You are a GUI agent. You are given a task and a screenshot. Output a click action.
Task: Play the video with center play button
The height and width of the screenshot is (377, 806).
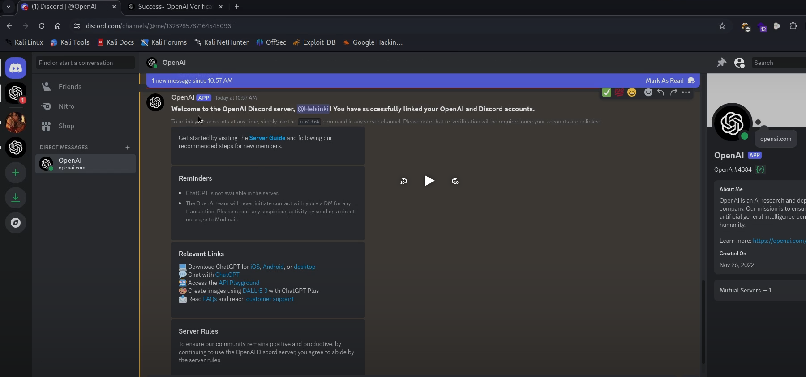(429, 181)
